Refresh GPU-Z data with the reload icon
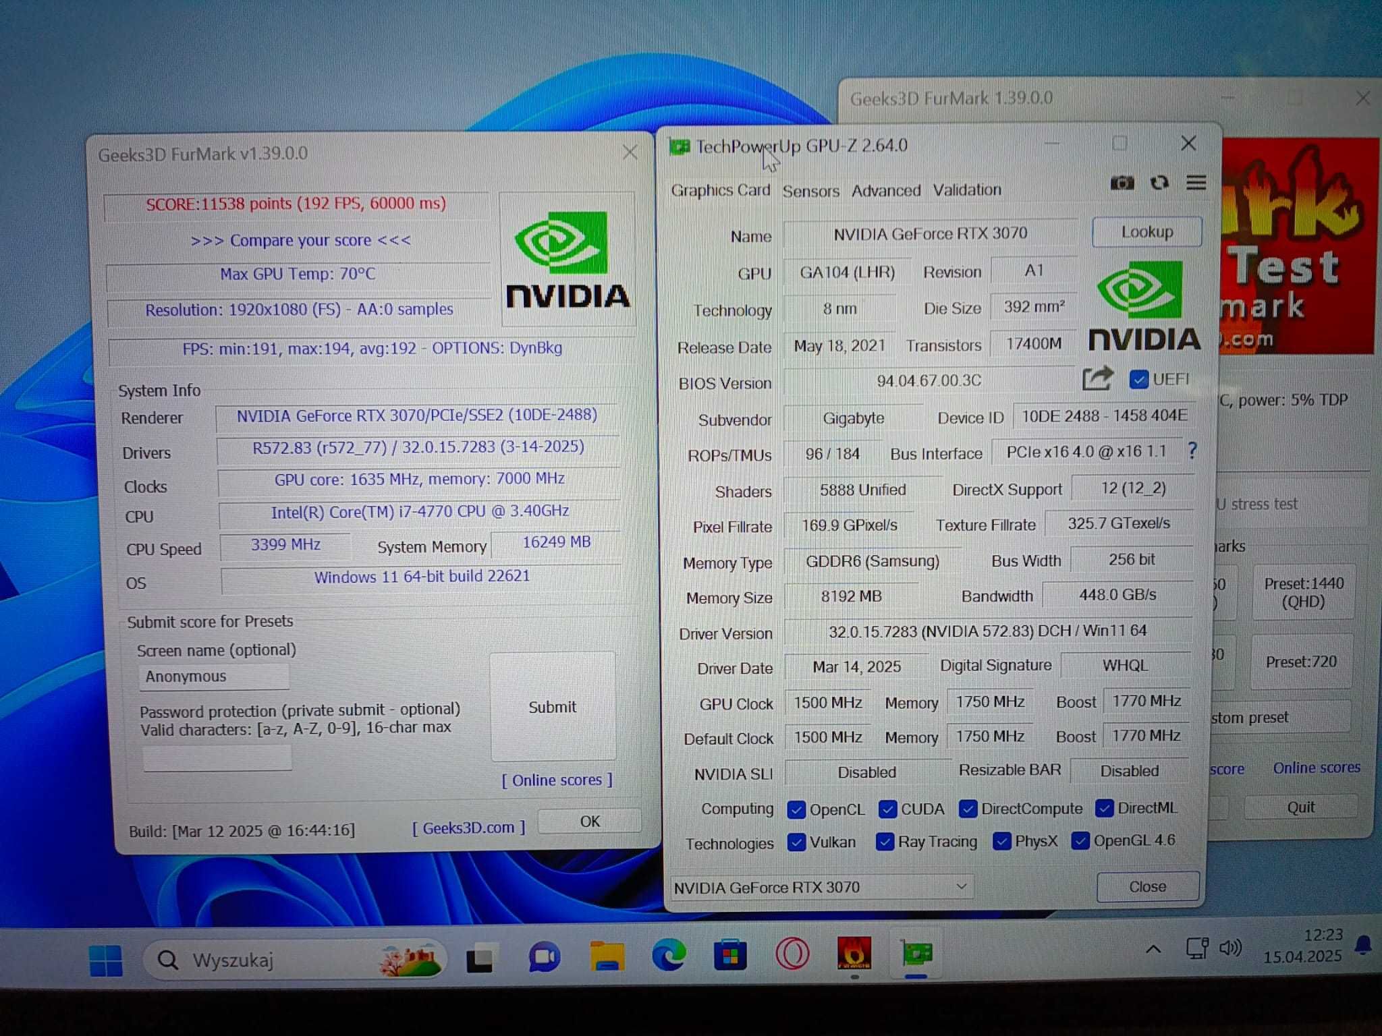 pos(1159,183)
